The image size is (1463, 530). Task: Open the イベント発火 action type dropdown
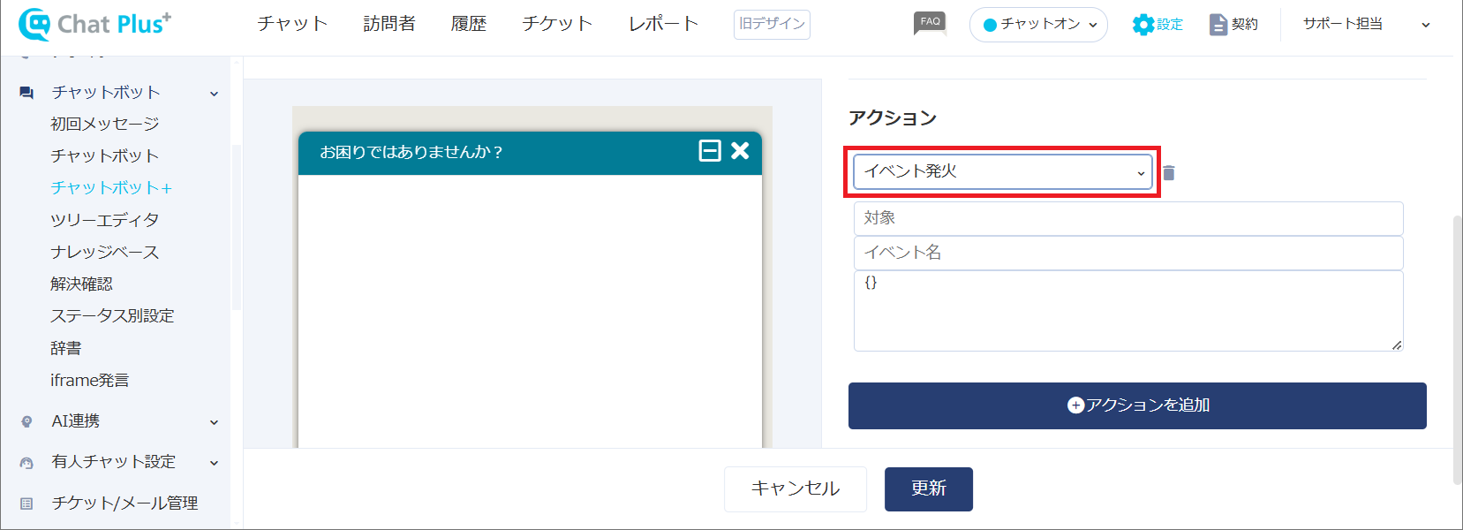coord(1003,171)
